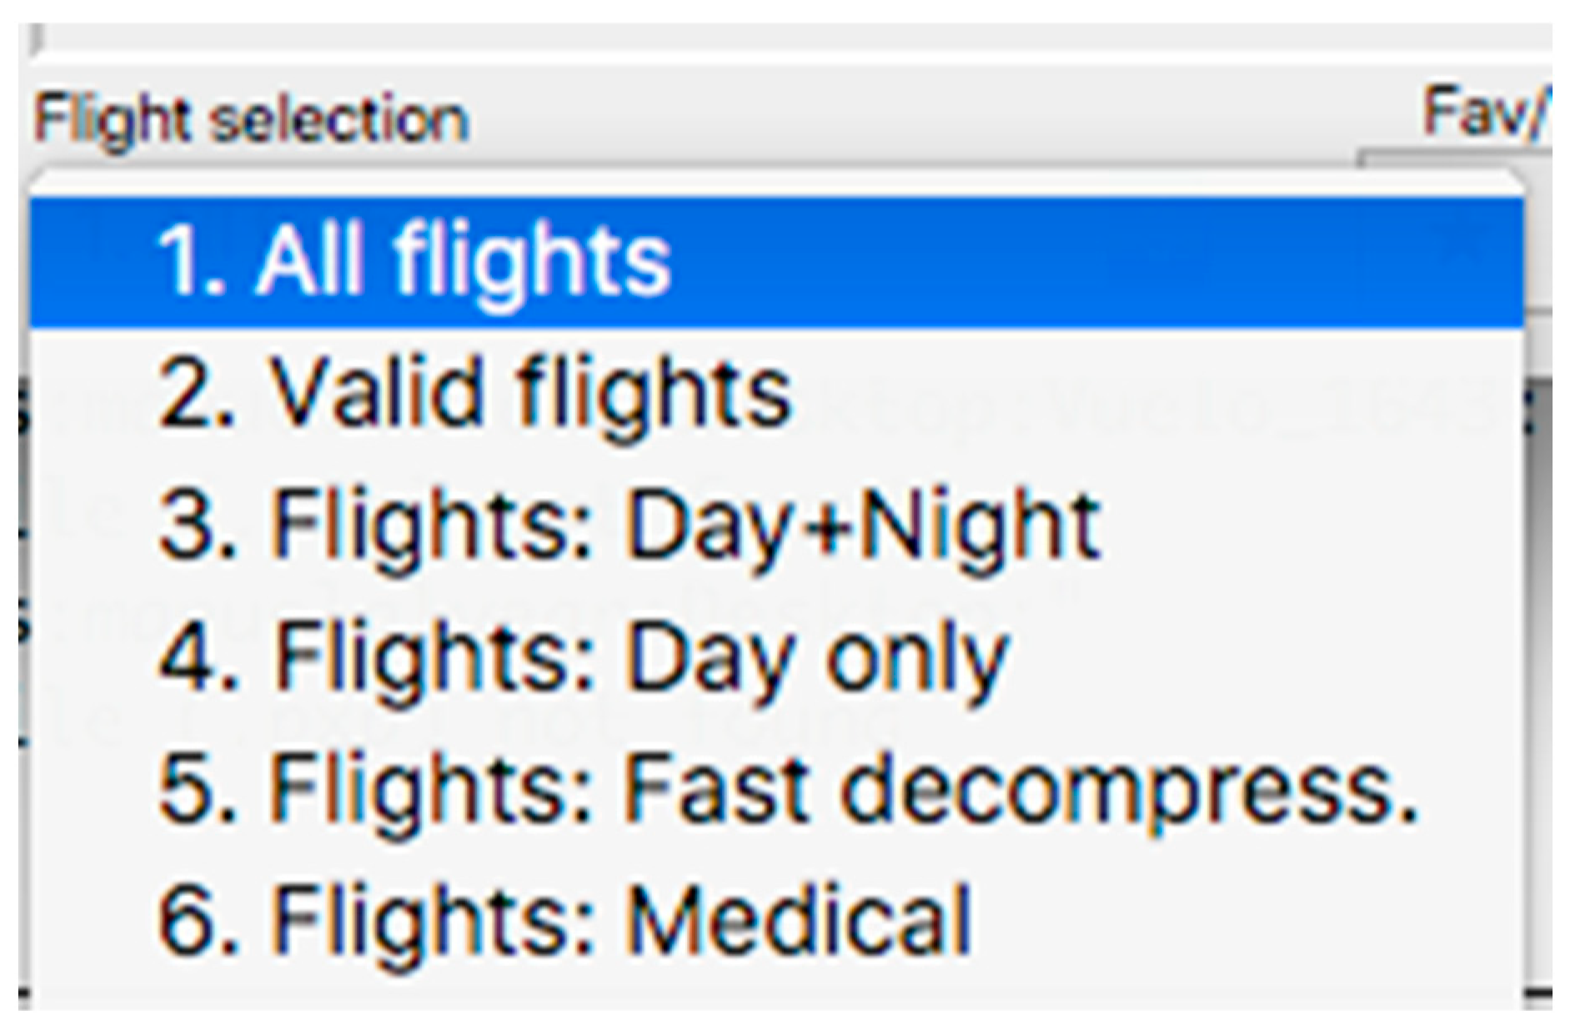Click the word 'decompress.' in option five
Image resolution: width=1575 pixels, height=1036 pixels.
[1127, 788]
